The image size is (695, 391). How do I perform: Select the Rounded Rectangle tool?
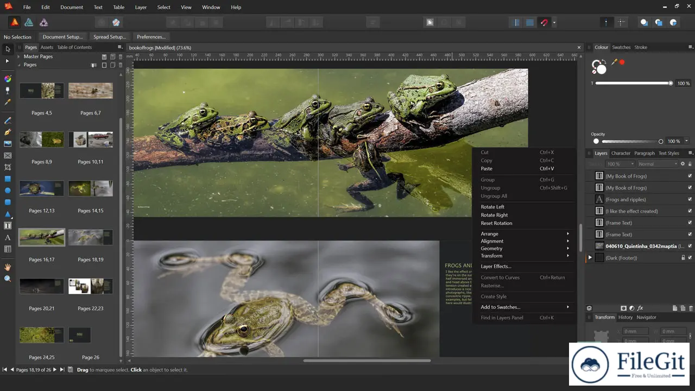(x=8, y=202)
